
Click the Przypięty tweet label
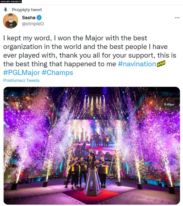click(27, 10)
